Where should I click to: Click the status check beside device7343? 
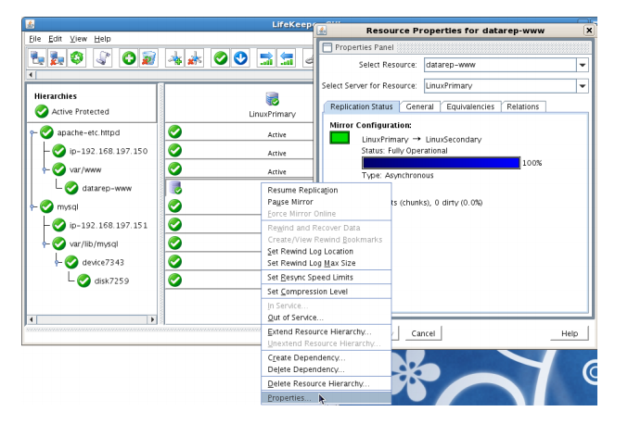coord(71,262)
